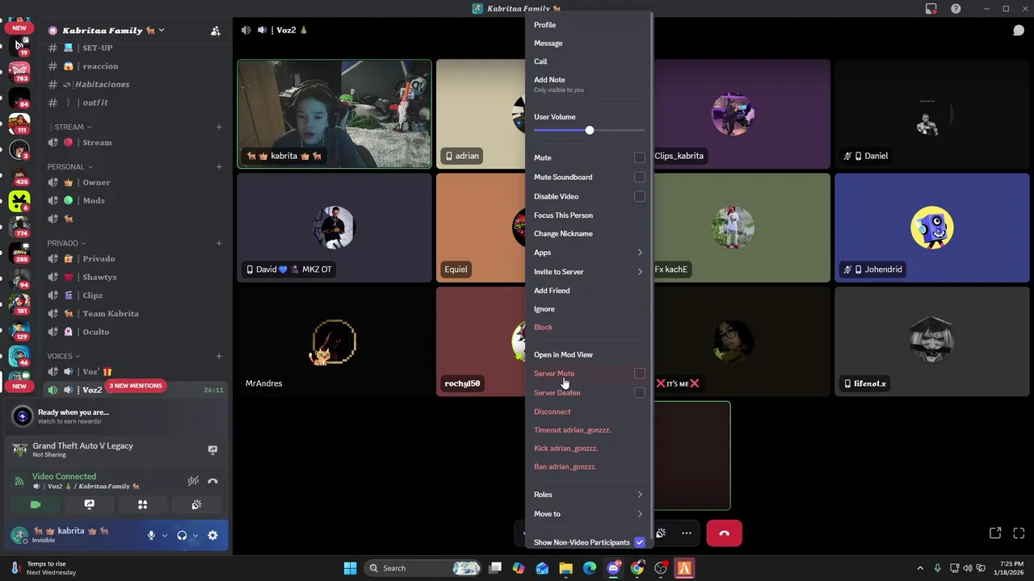Check the Mute Soundboard checkbox

pyautogui.click(x=640, y=177)
